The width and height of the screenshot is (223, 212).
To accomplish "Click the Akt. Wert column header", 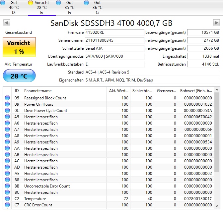I will tap(118, 91).
